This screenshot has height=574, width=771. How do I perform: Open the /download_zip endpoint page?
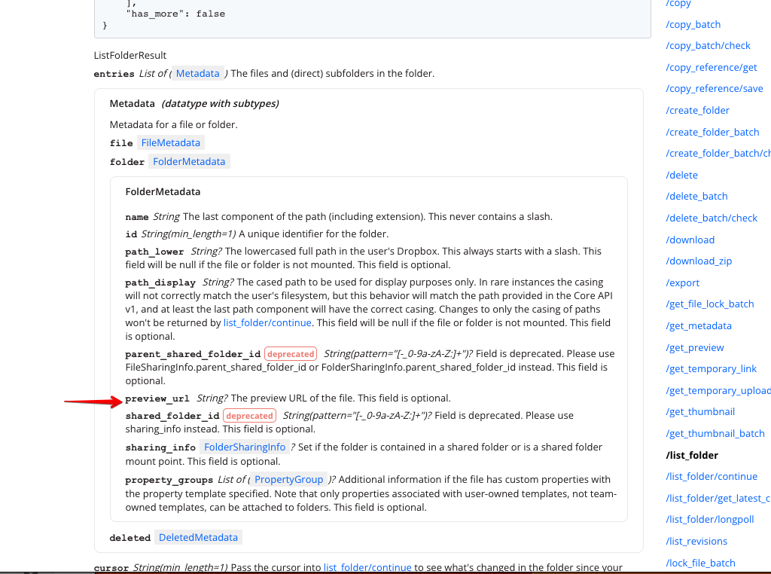[x=699, y=261]
